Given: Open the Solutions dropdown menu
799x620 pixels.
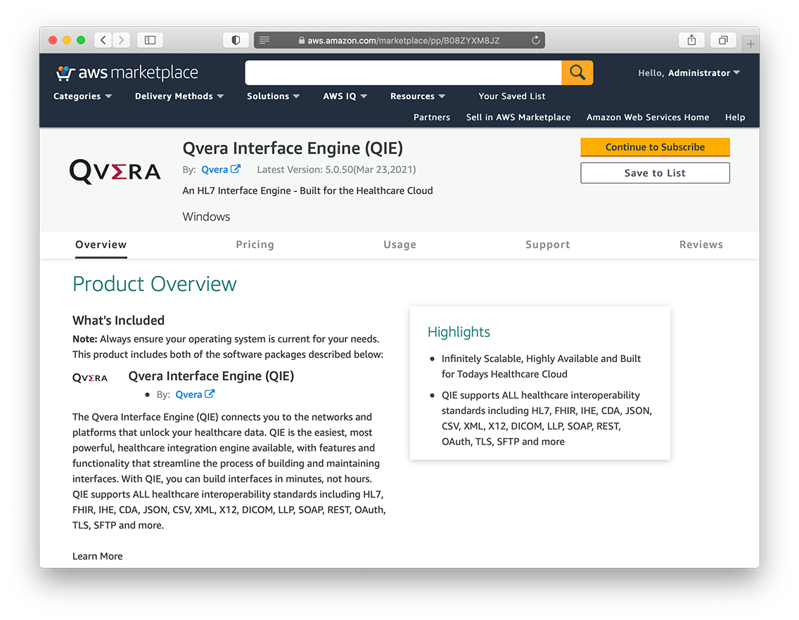Looking at the screenshot, I should click(273, 96).
